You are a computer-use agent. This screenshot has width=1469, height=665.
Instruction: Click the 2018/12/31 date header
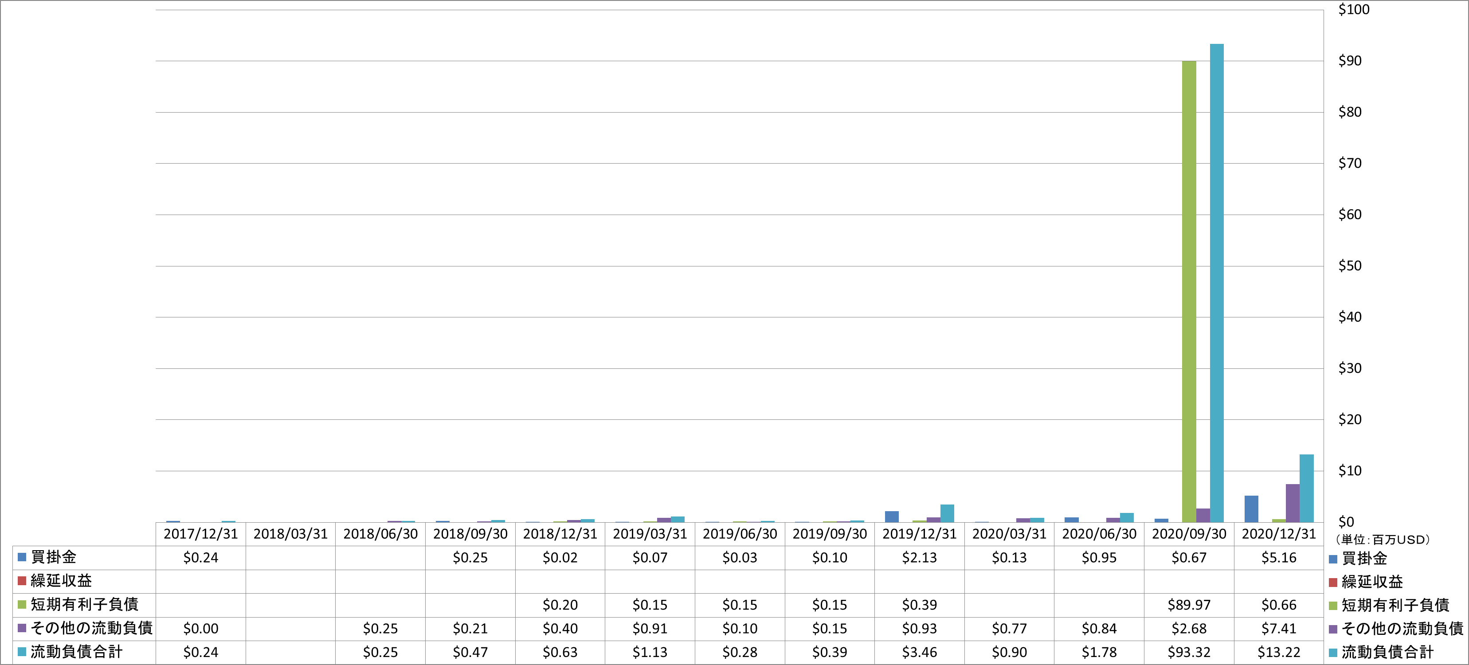click(560, 534)
